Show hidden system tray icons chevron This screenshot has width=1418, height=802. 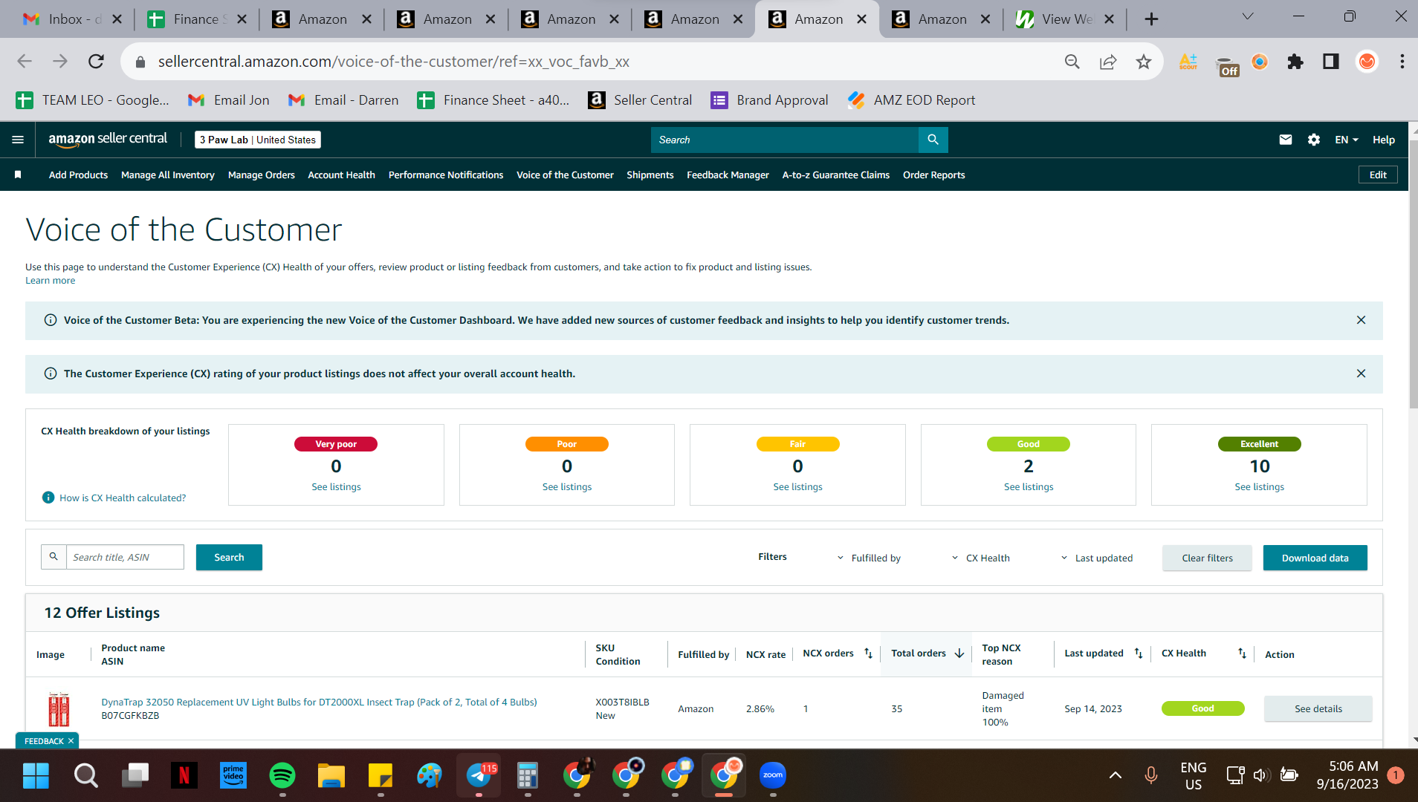(1115, 775)
